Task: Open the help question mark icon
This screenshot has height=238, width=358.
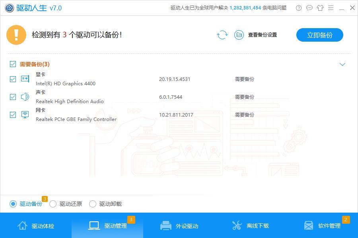Action: click(299, 8)
